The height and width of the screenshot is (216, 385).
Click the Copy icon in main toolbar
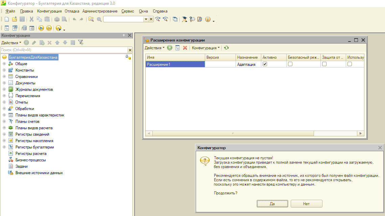click(x=39, y=19)
